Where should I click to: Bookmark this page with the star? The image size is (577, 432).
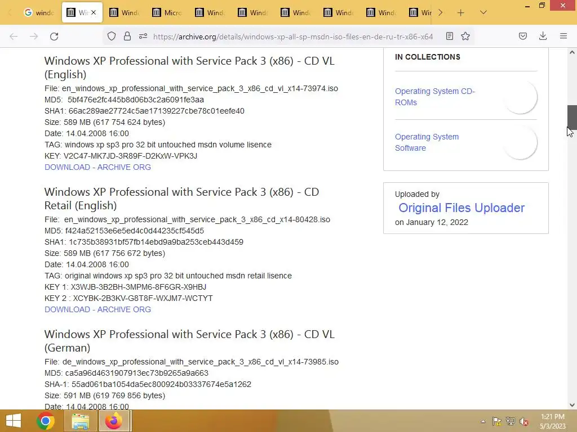pos(465,36)
